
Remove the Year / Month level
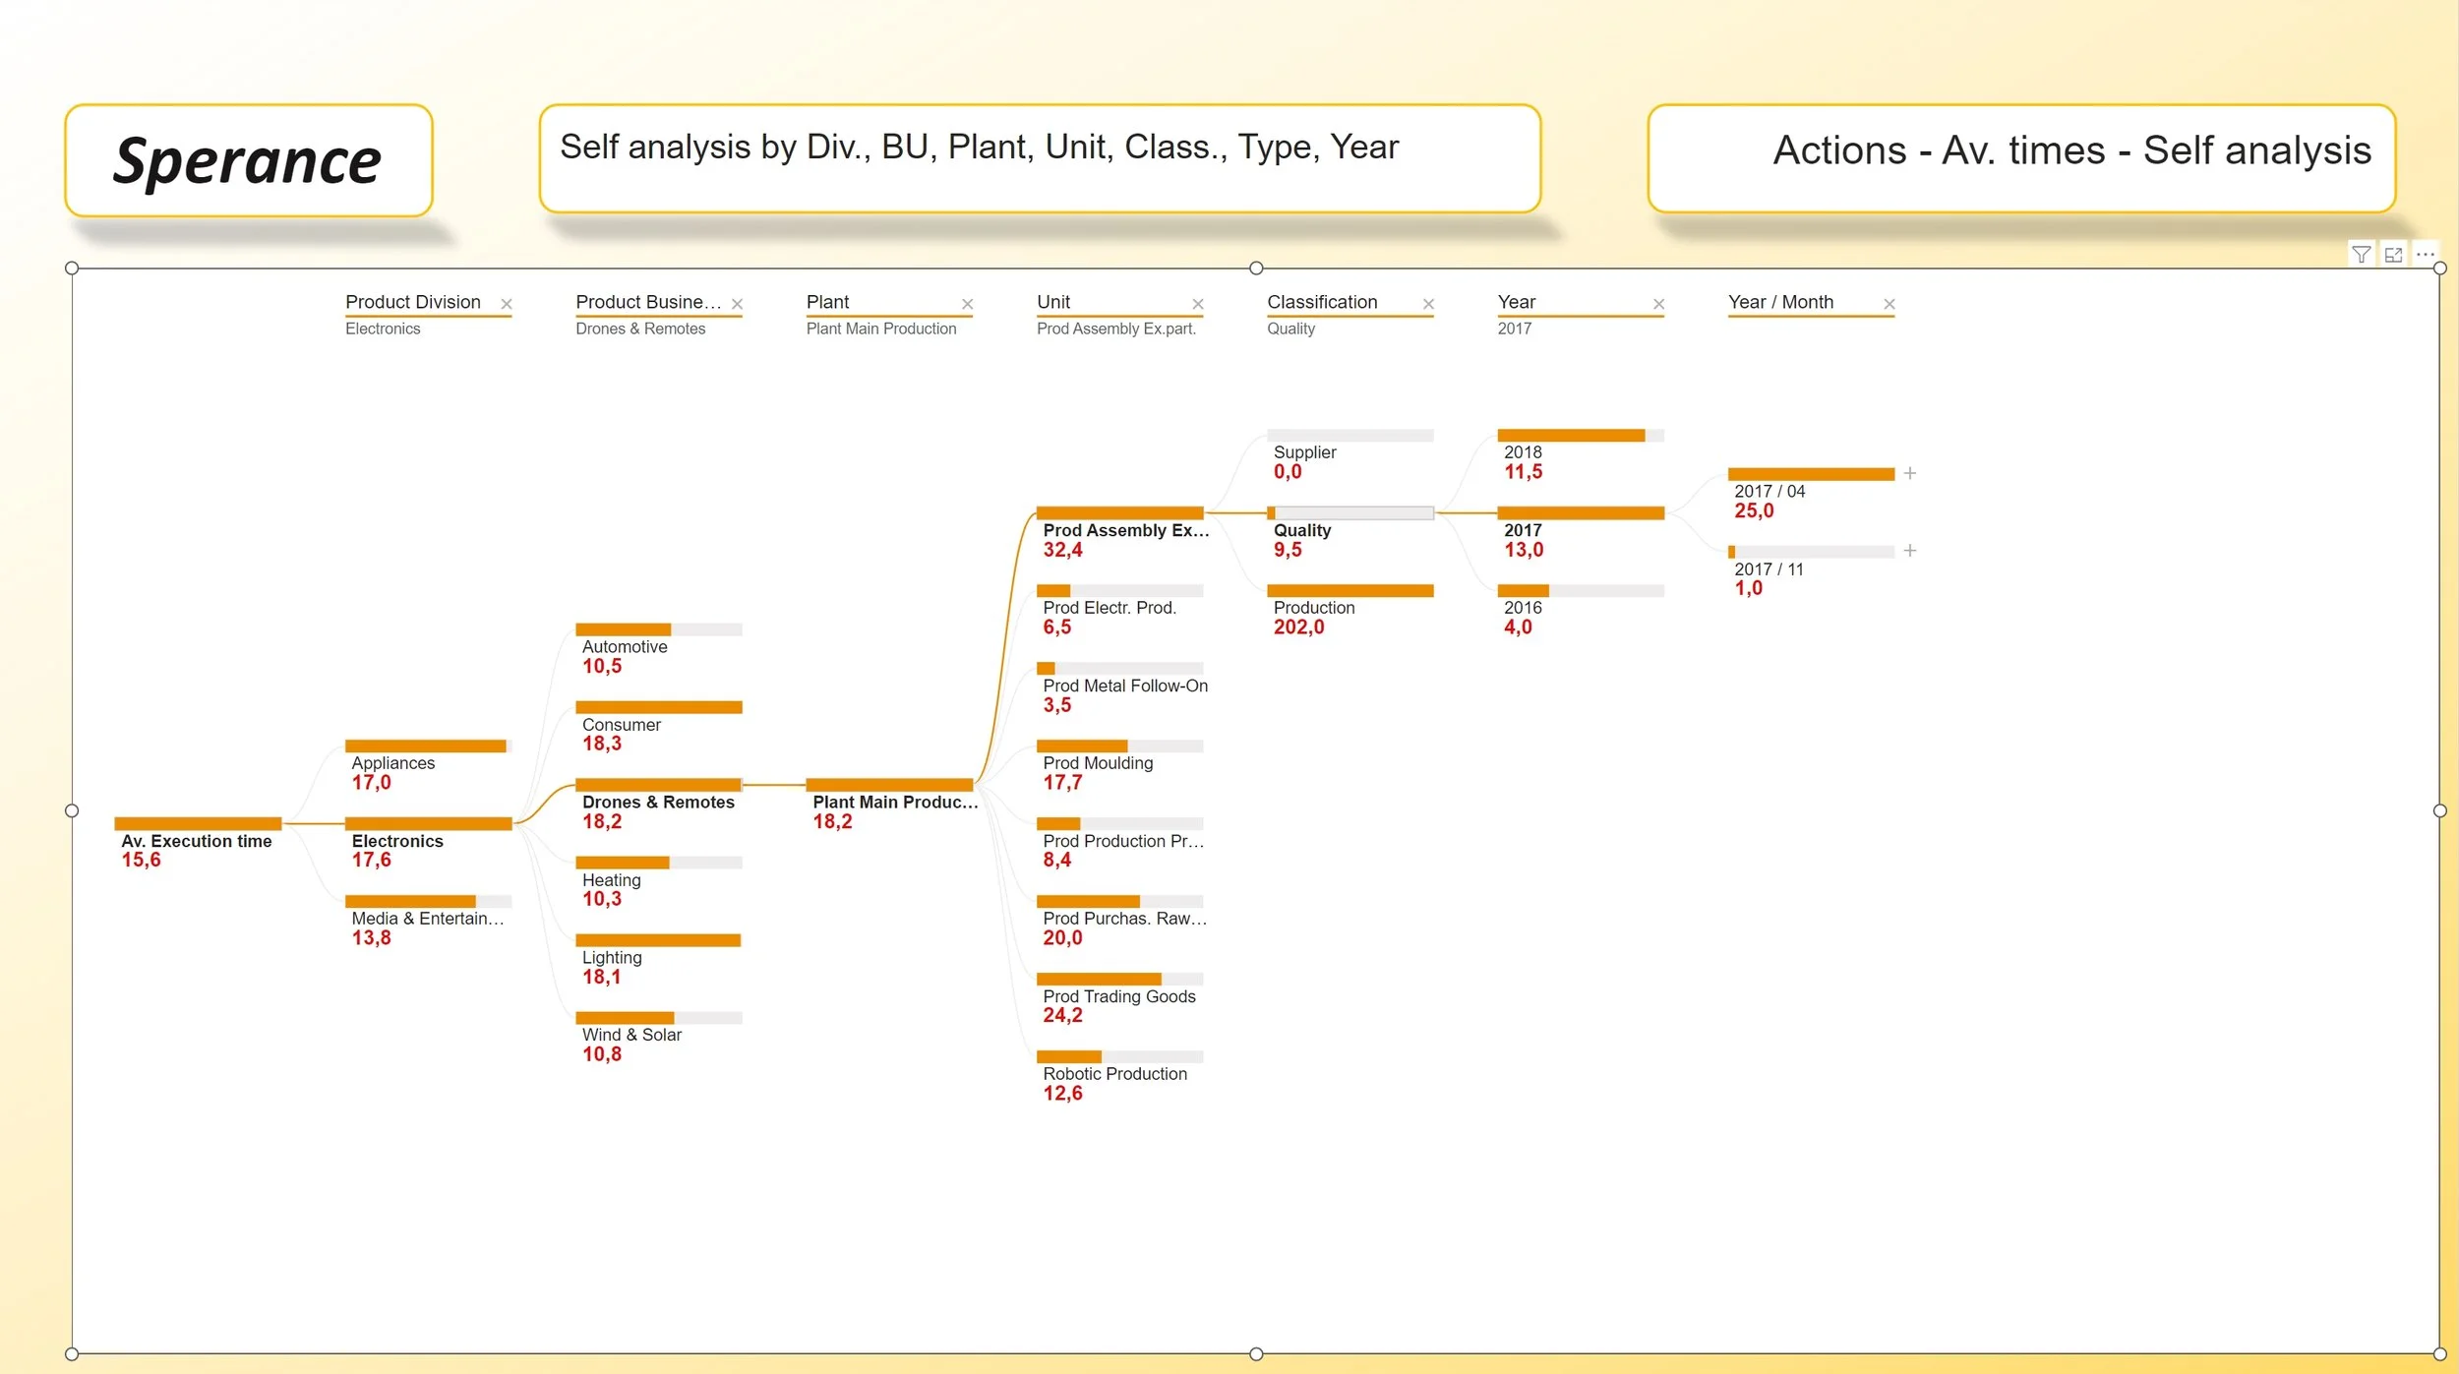pyautogui.click(x=1889, y=304)
